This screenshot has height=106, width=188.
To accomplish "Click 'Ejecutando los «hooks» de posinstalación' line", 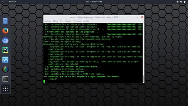I will [72, 67].
